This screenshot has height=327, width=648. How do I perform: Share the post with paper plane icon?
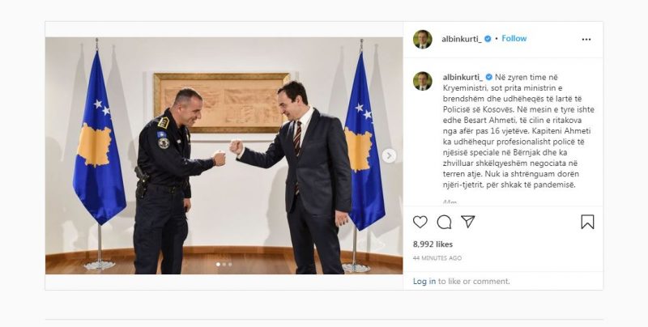click(468, 222)
